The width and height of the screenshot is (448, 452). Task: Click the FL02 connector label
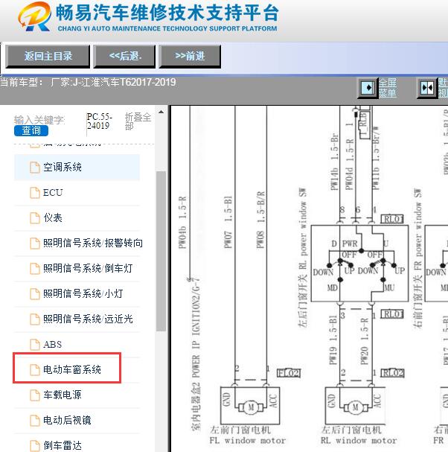[289, 373]
